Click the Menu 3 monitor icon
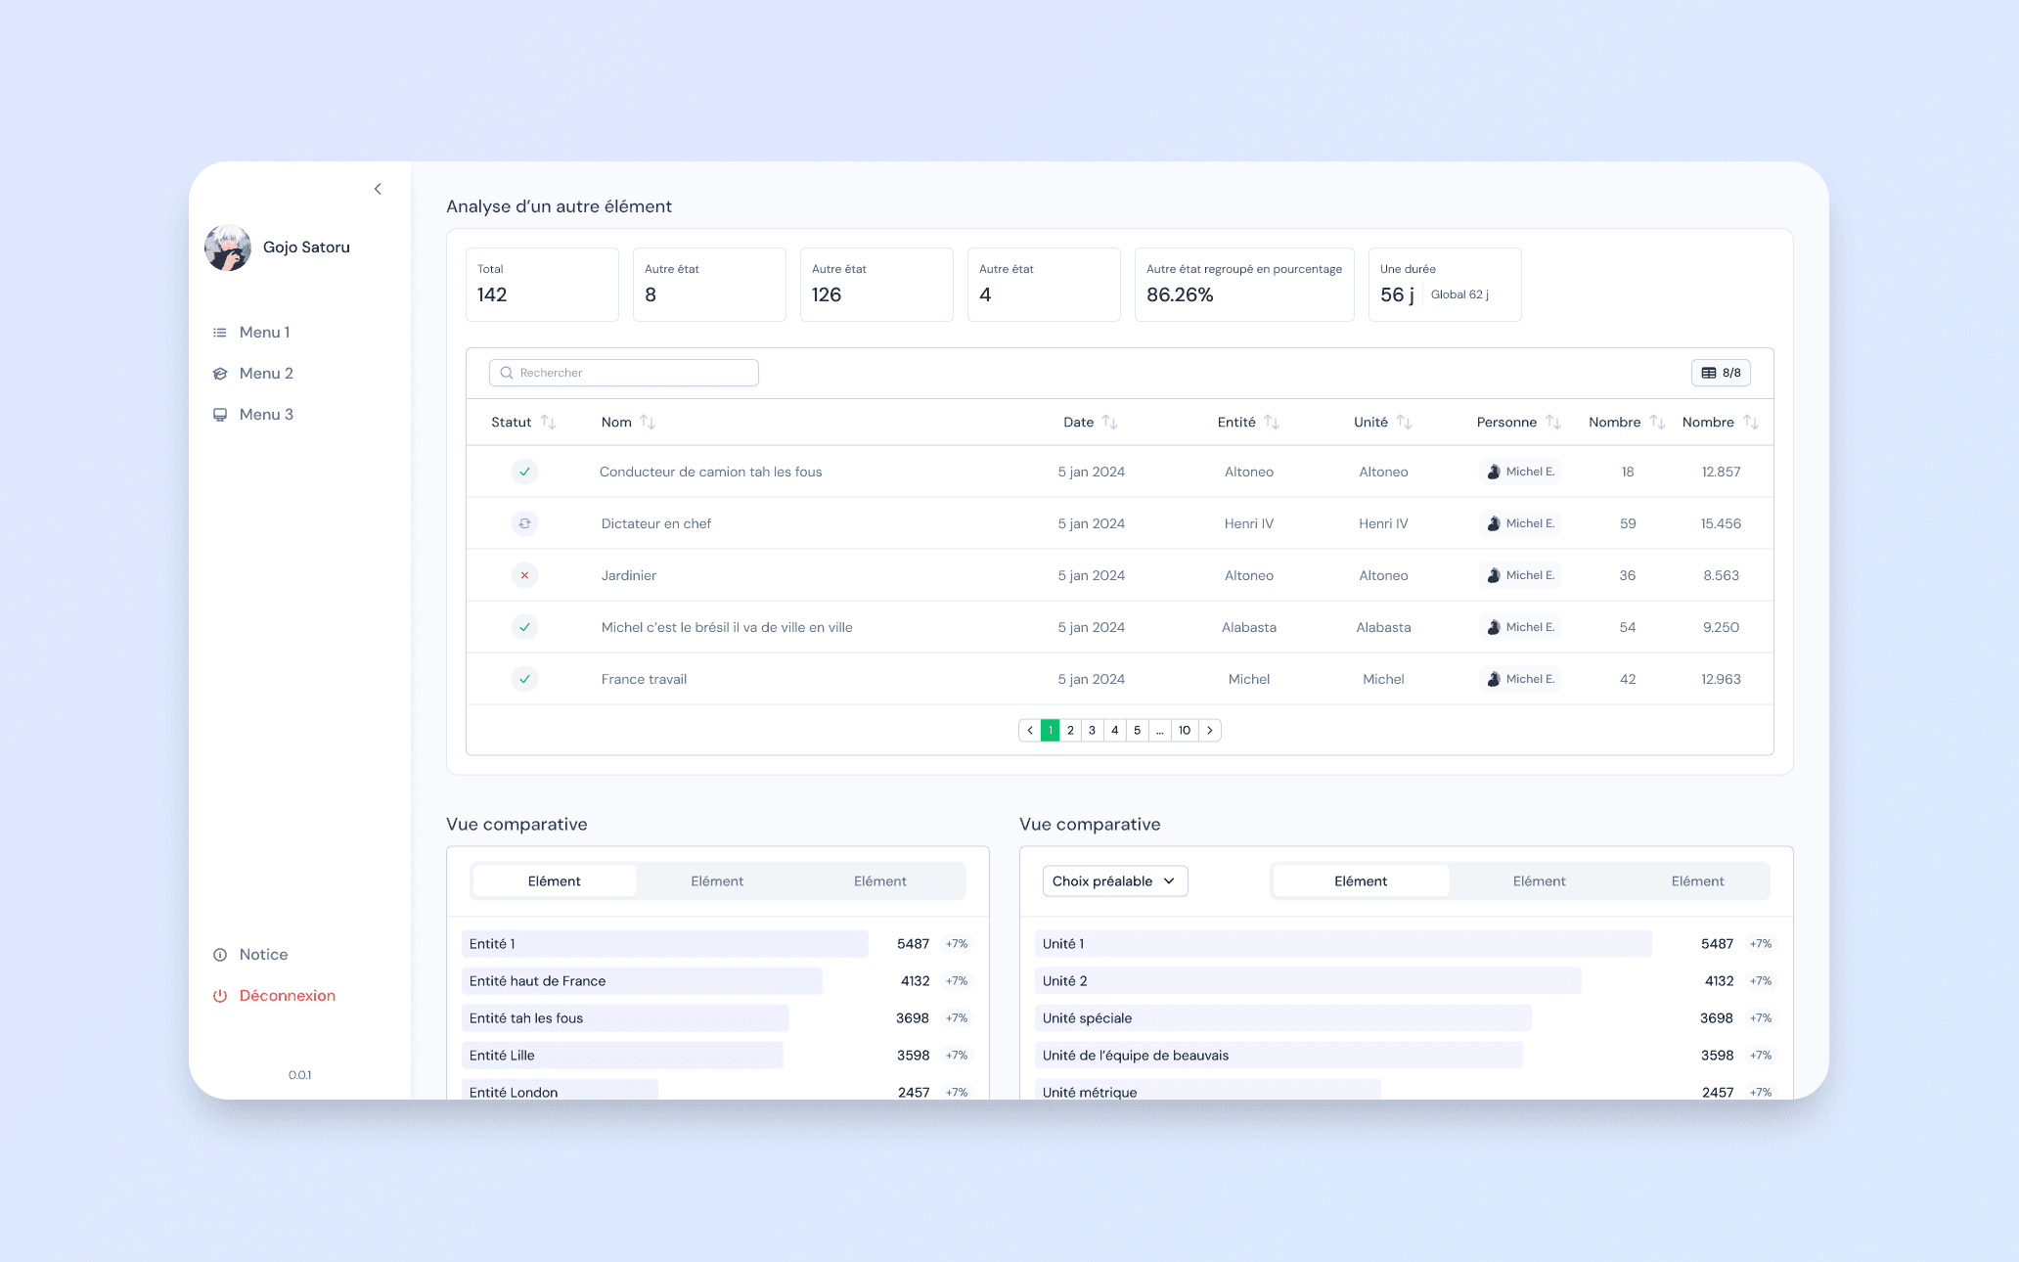 click(x=220, y=415)
